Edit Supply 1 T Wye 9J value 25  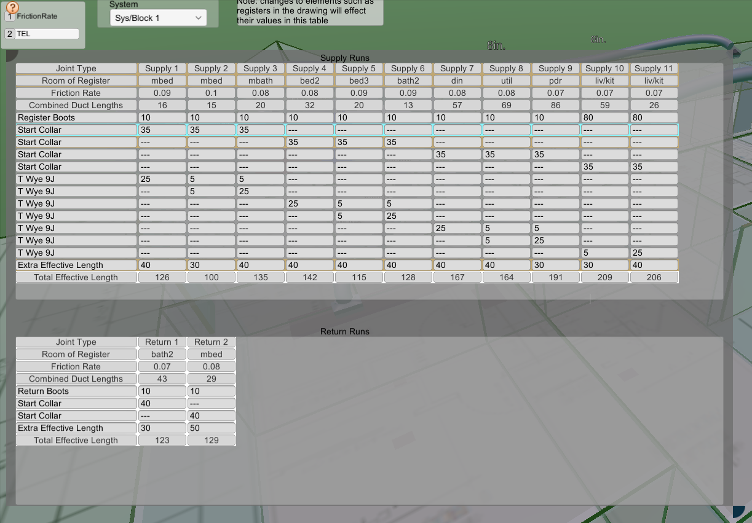(162, 179)
